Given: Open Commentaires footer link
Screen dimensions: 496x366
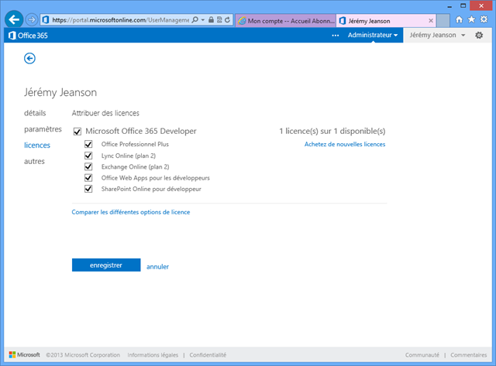Looking at the screenshot, I should 468,355.
